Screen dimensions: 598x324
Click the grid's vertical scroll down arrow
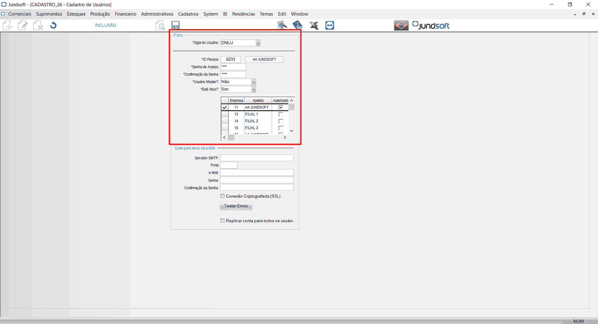pos(292,131)
